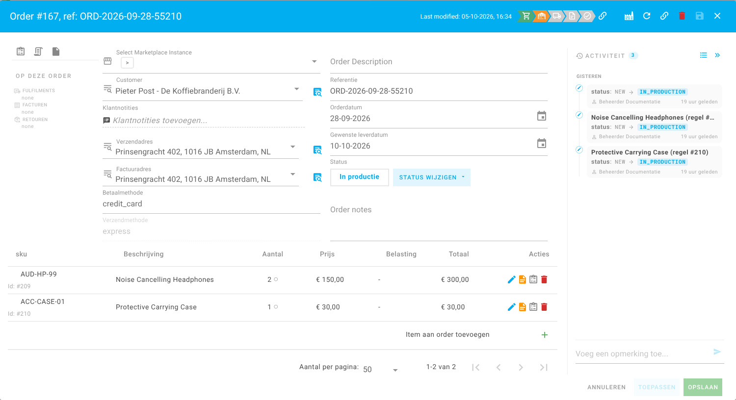
Task: Change the Aantal per pagina dropdown
Action: click(380, 369)
